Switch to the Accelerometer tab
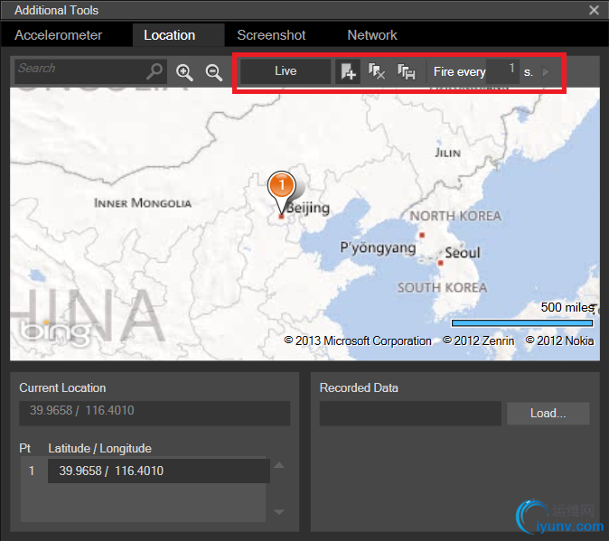This screenshot has height=541, width=609. pos(59,35)
